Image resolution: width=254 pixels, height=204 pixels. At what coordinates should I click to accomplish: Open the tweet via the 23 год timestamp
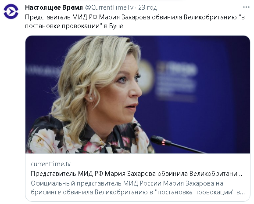(147, 7)
